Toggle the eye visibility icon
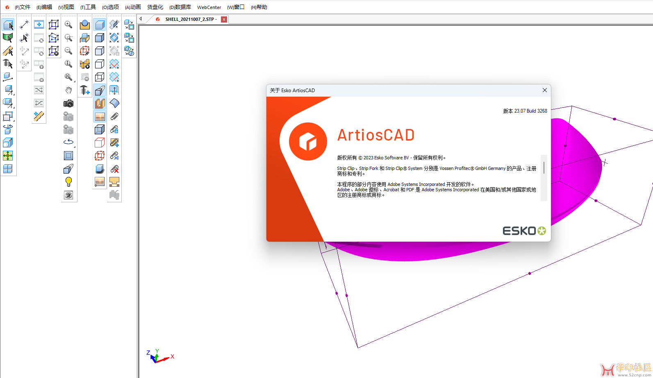 68,195
